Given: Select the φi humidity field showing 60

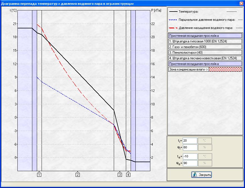Looking at the screenshot, I should point(189,148).
